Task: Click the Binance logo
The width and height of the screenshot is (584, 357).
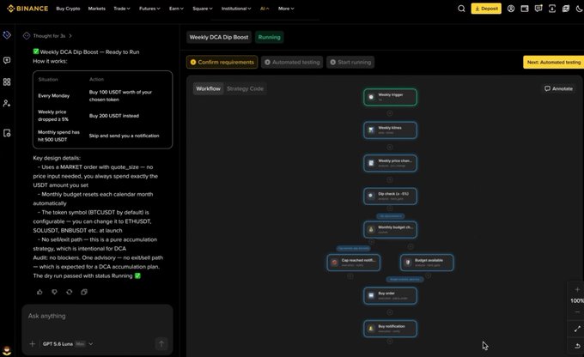Action: click(x=27, y=9)
